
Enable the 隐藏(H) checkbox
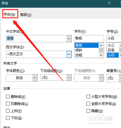88,111
